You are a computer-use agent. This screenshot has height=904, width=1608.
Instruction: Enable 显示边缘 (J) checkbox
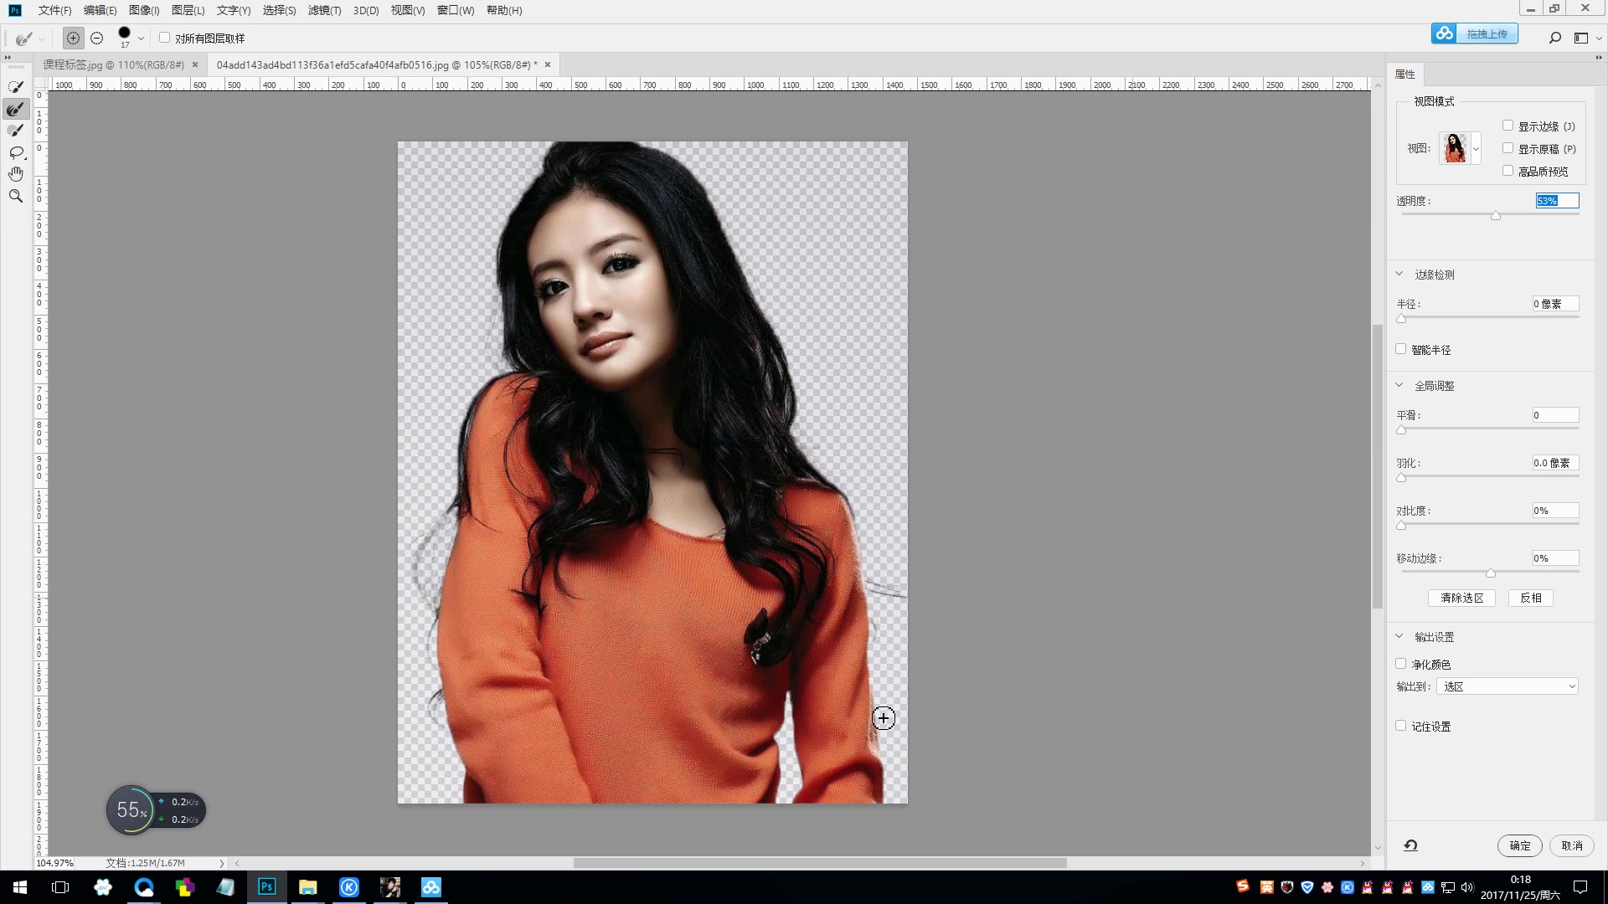click(1507, 126)
